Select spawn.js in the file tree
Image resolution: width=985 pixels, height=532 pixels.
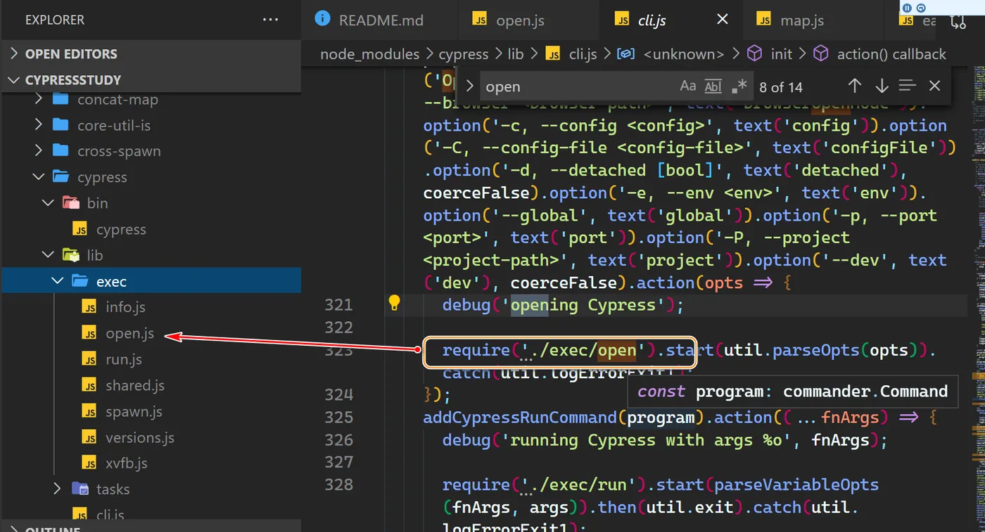[134, 411]
